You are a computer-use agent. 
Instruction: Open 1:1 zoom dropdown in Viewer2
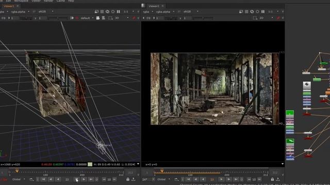pos(273,11)
